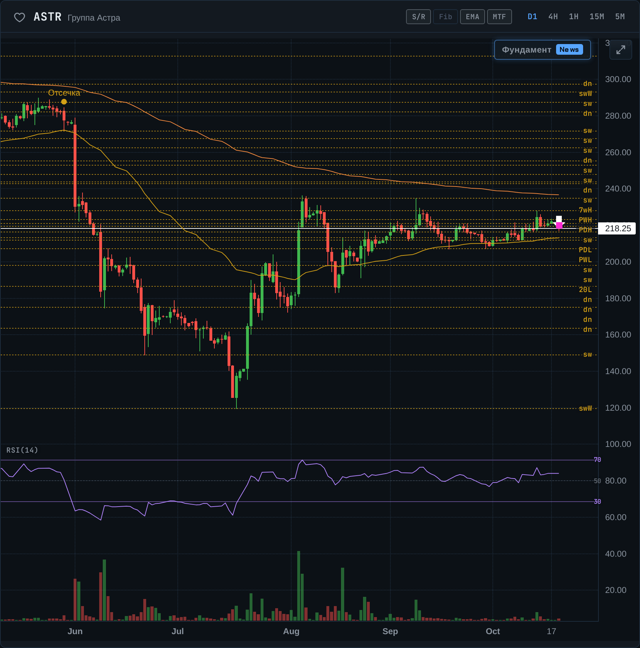Image resolution: width=640 pixels, height=648 pixels.
Task: Click the RSI(14) indicator label
Action: [22, 450]
